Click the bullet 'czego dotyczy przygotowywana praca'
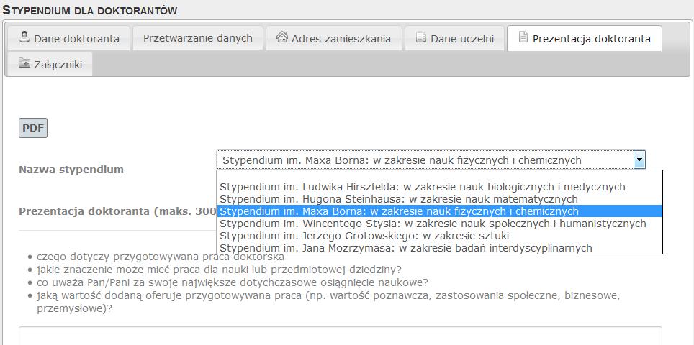This screenshot has width=694, height=345. pos(161,257)
